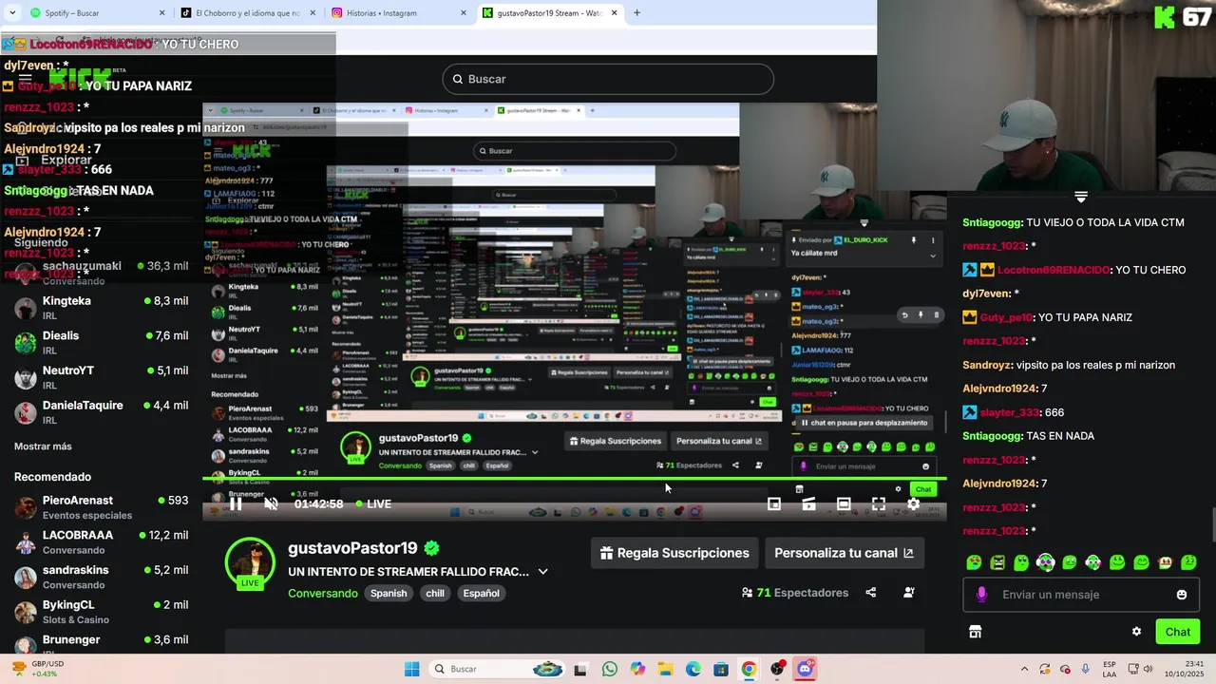Open video player settings gear
1216x684 pixels.
click(913, 503)
